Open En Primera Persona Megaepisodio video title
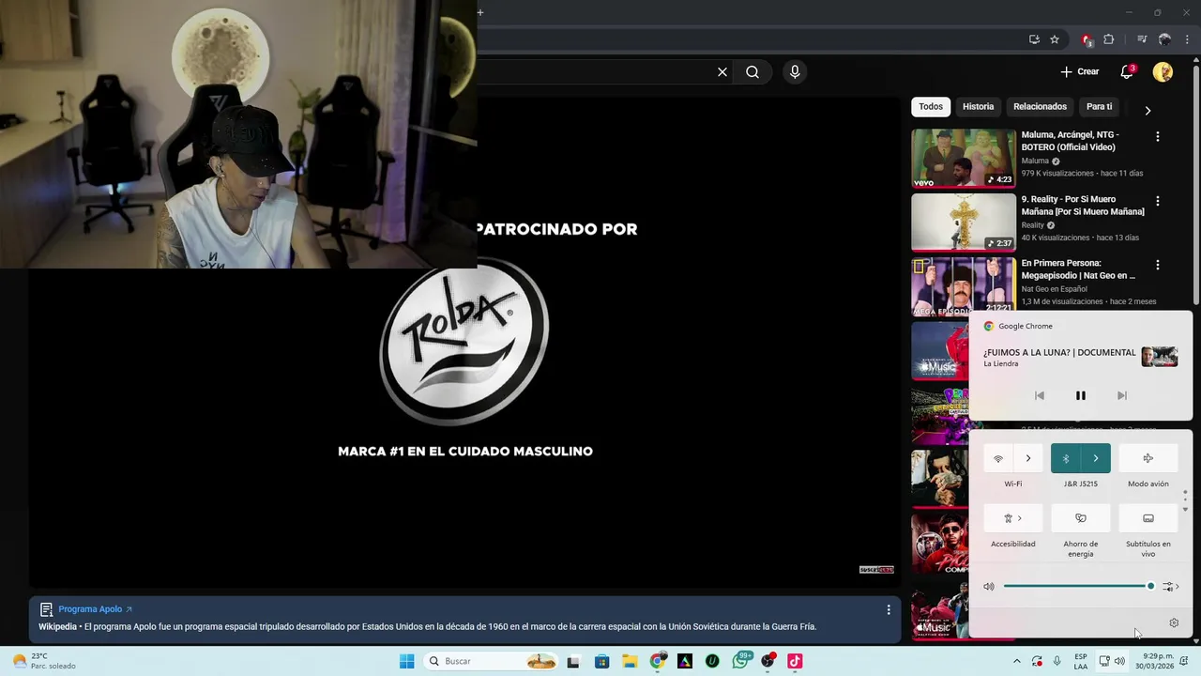This screenshot has height=676, width=1201. pyautogui.click(x=1078, y=269)
